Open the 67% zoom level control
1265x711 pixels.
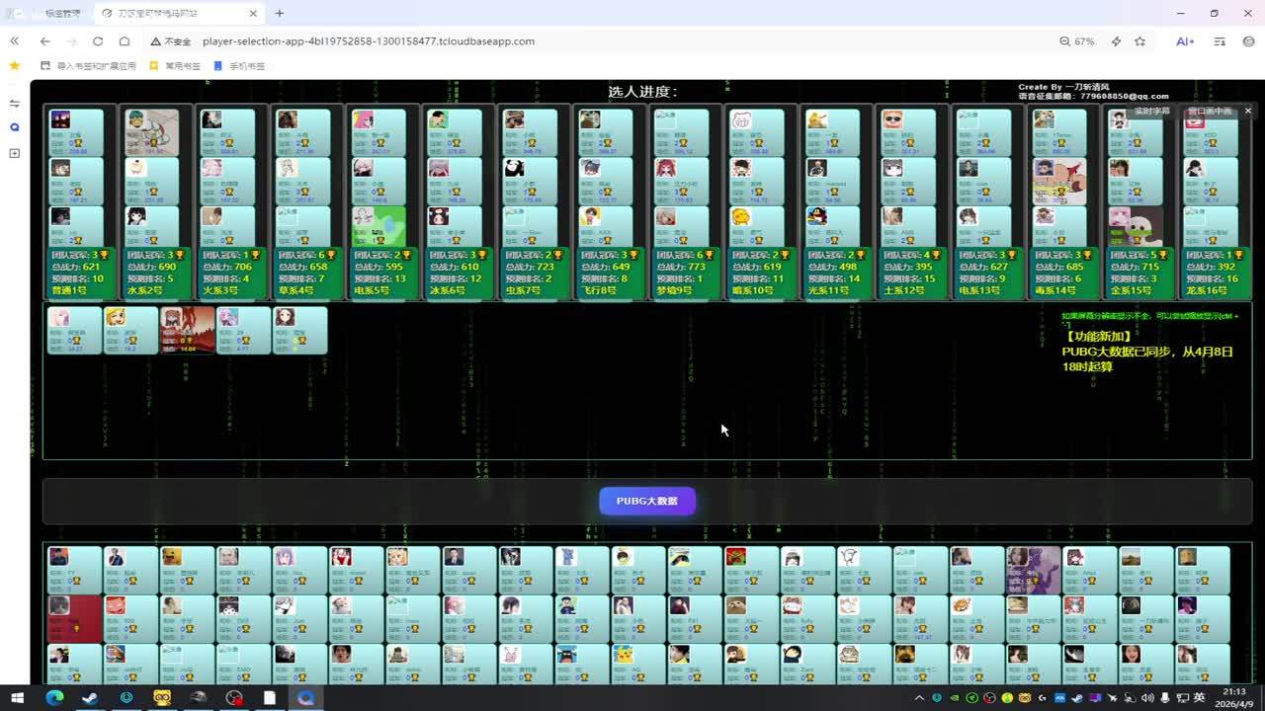click(x=1077, y=41)
